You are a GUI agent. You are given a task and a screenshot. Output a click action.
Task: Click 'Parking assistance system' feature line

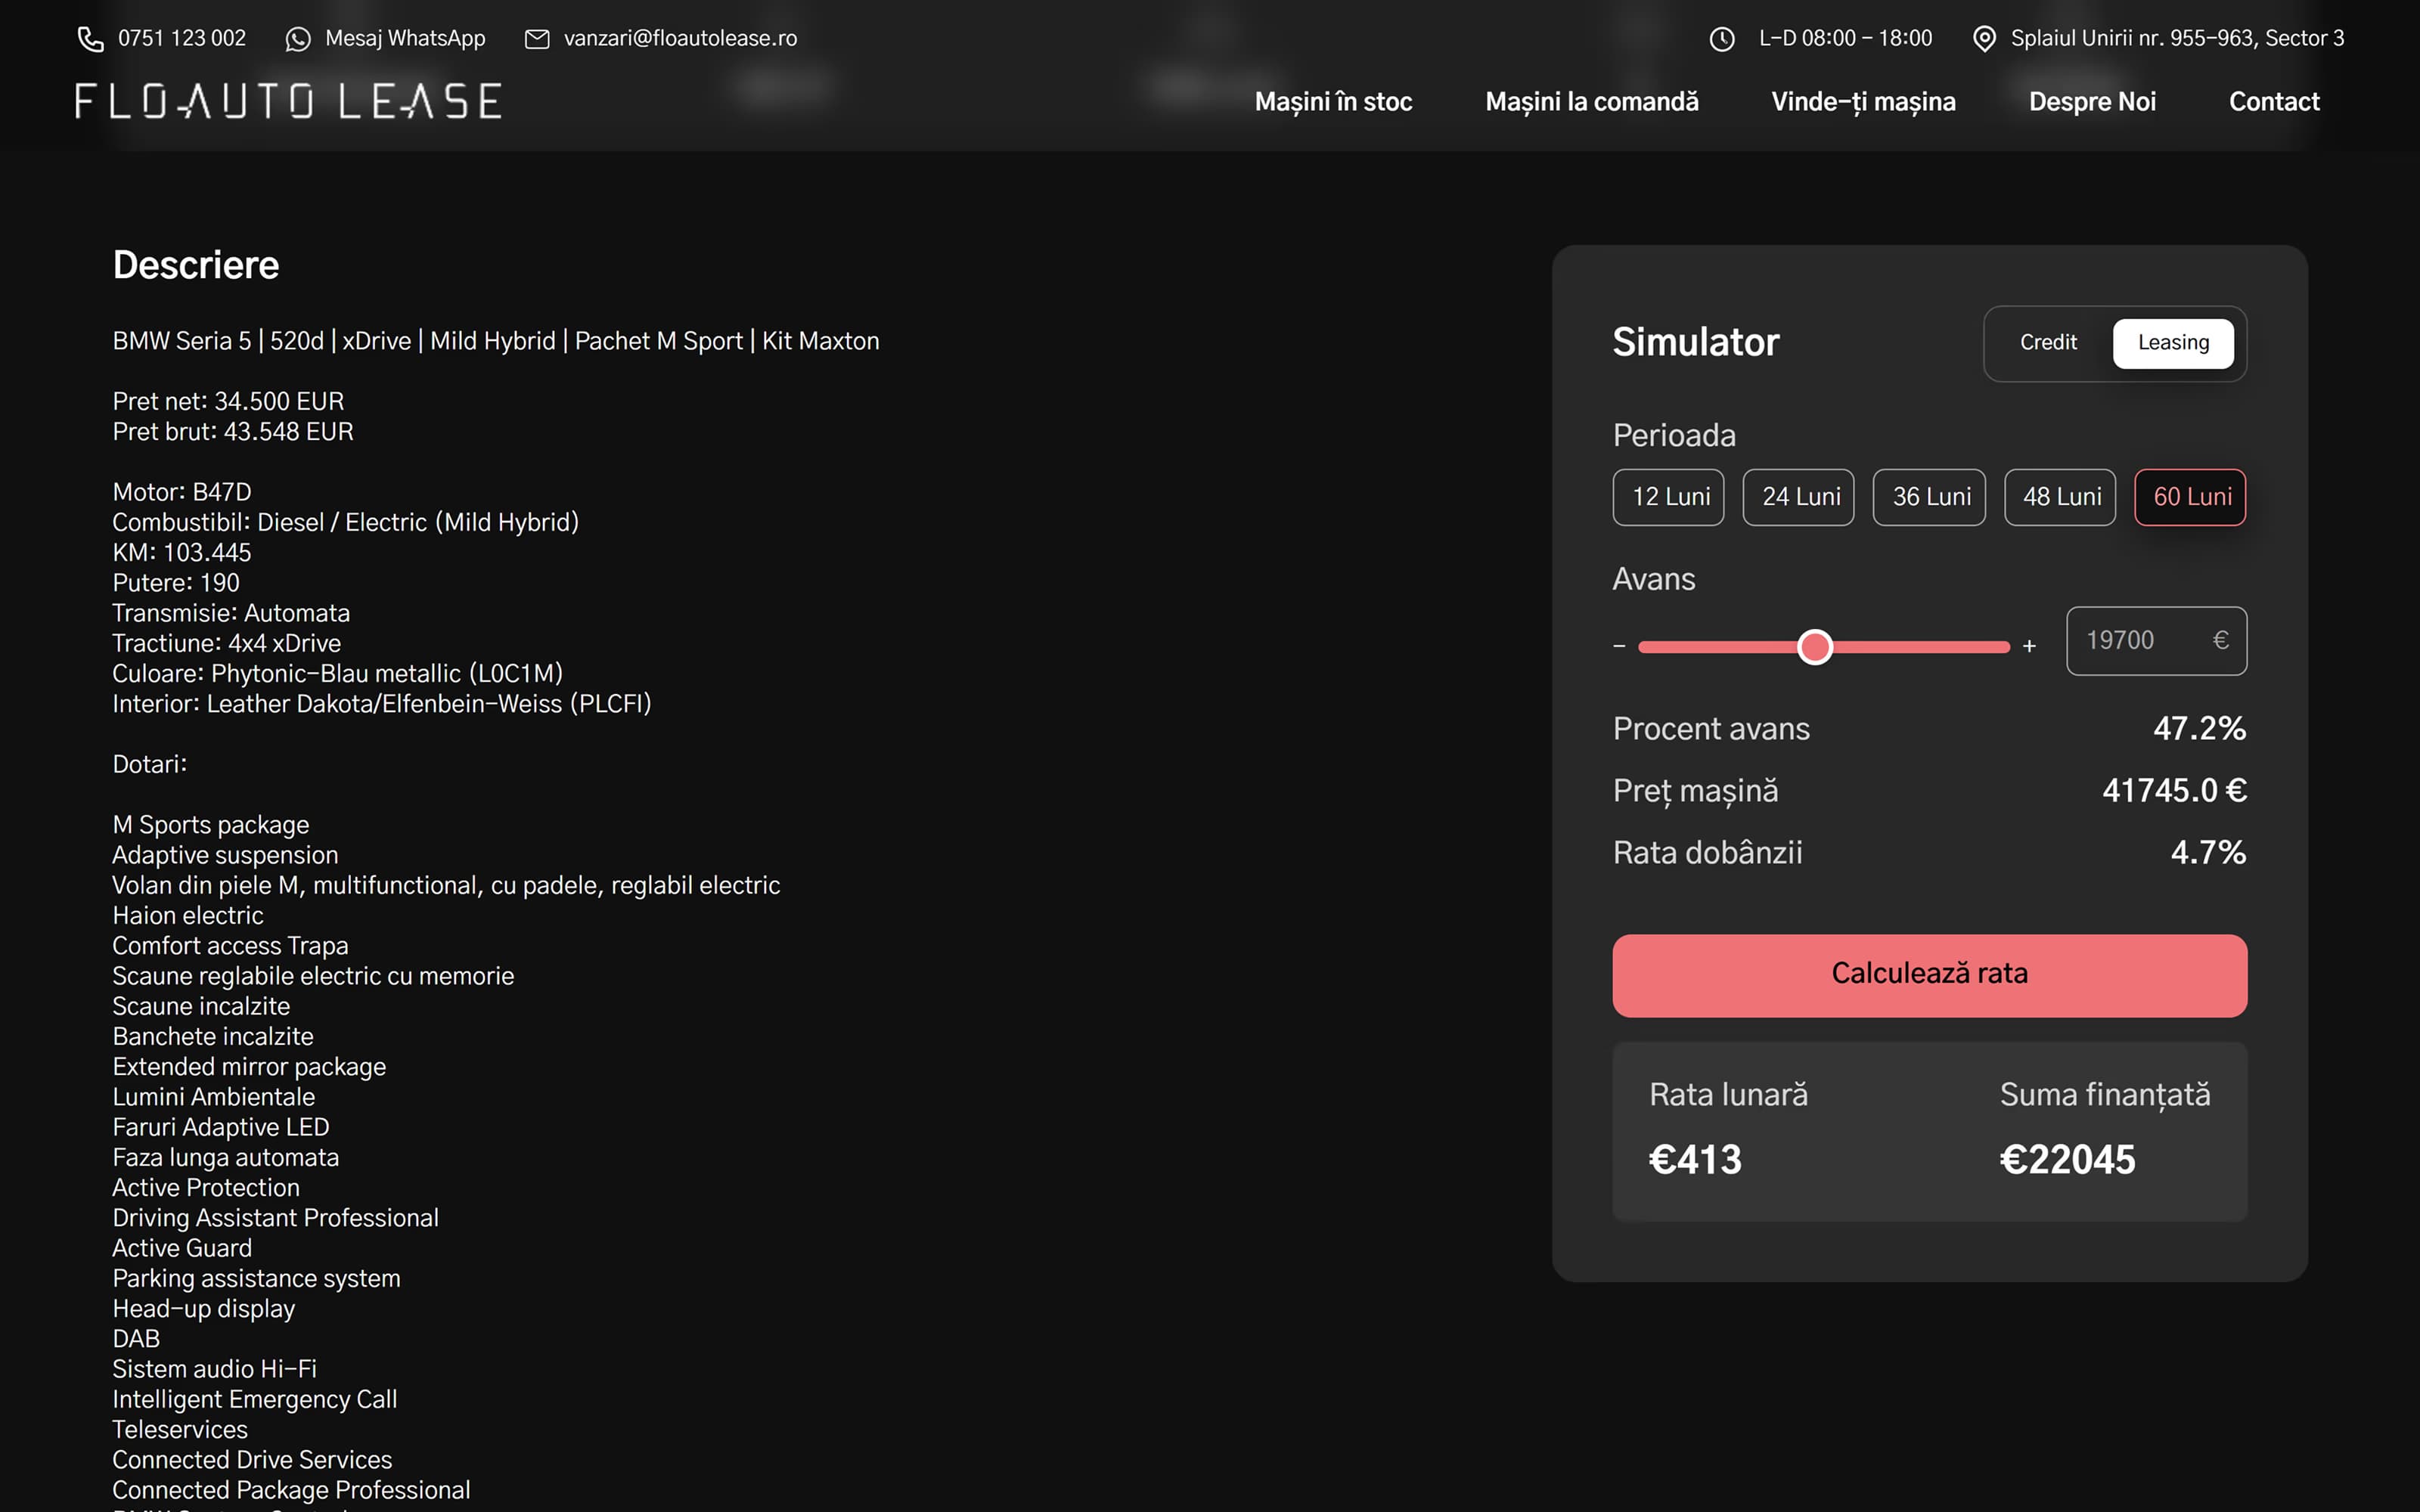[x=256, y=1279]
